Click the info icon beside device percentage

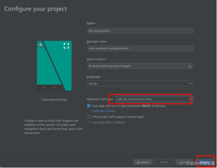pyautogui.click(x=89, y=106)
